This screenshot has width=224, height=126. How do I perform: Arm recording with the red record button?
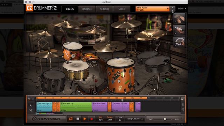92,119
